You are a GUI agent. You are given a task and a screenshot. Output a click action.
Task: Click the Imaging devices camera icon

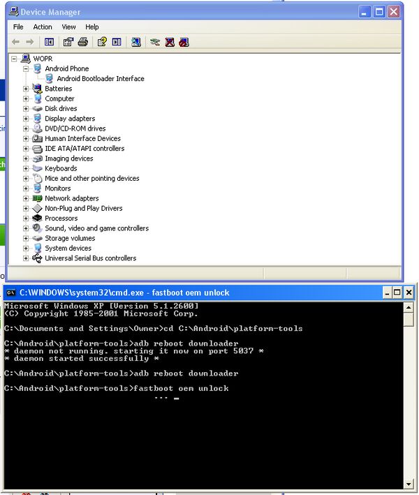tap(37, 158)
